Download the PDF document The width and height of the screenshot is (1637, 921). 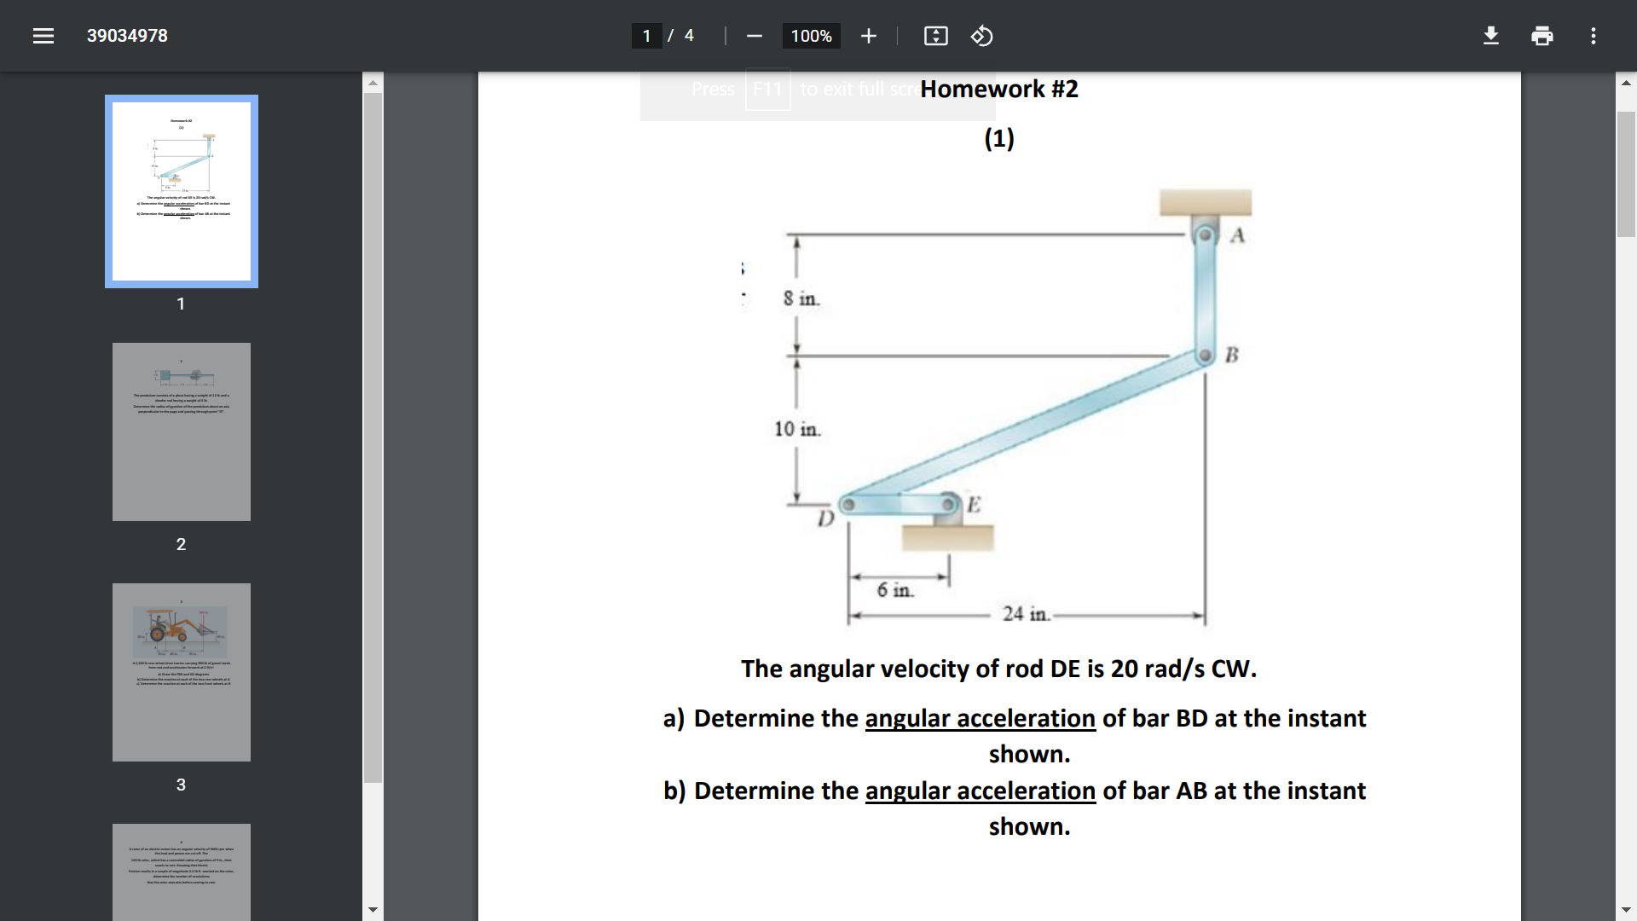point(1491,36)
